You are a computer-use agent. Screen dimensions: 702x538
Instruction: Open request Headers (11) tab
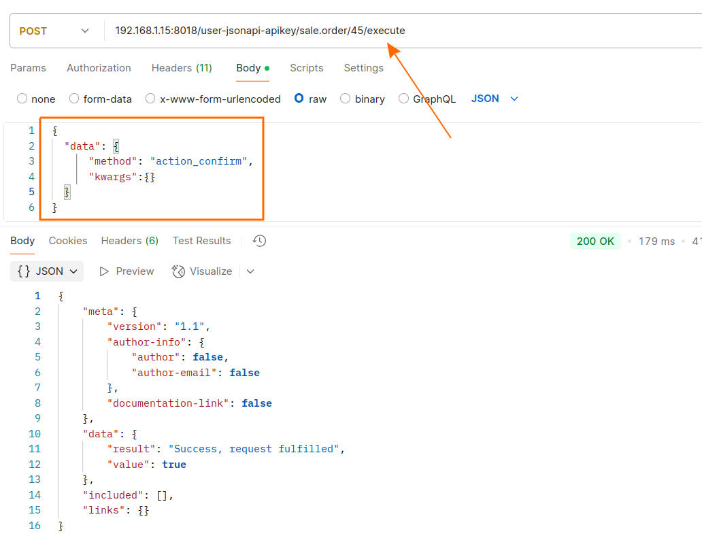(182, 68)
